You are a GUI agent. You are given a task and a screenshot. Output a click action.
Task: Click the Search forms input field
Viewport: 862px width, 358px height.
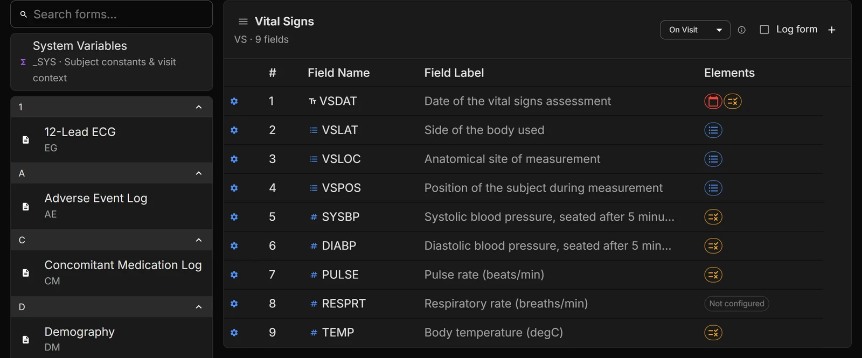coord(112,15)
